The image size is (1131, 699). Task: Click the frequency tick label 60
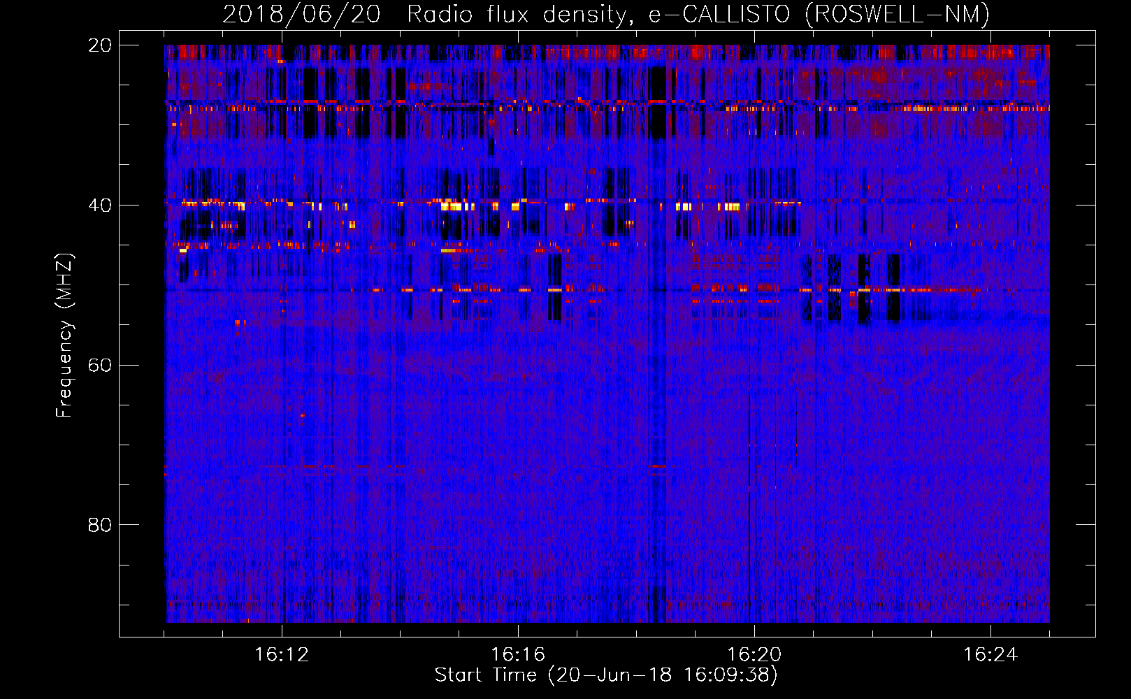pyautogui.click(x=100, y=366)
